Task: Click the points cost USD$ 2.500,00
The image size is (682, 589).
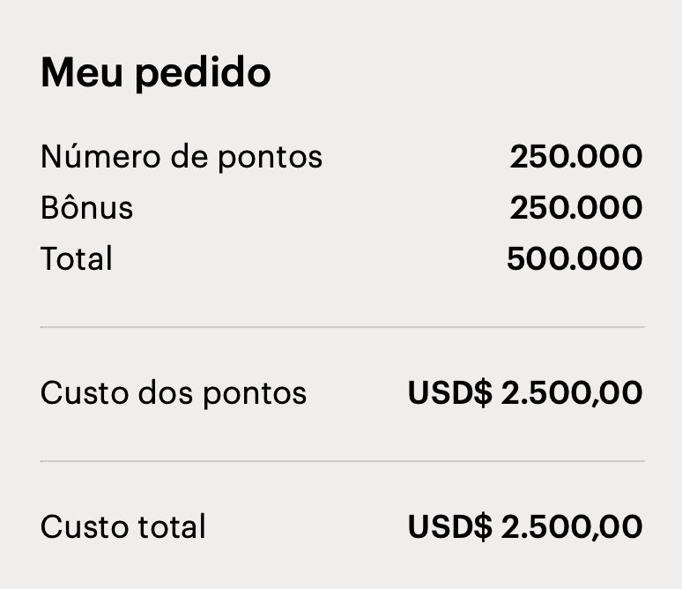Action: pos(525,393)
